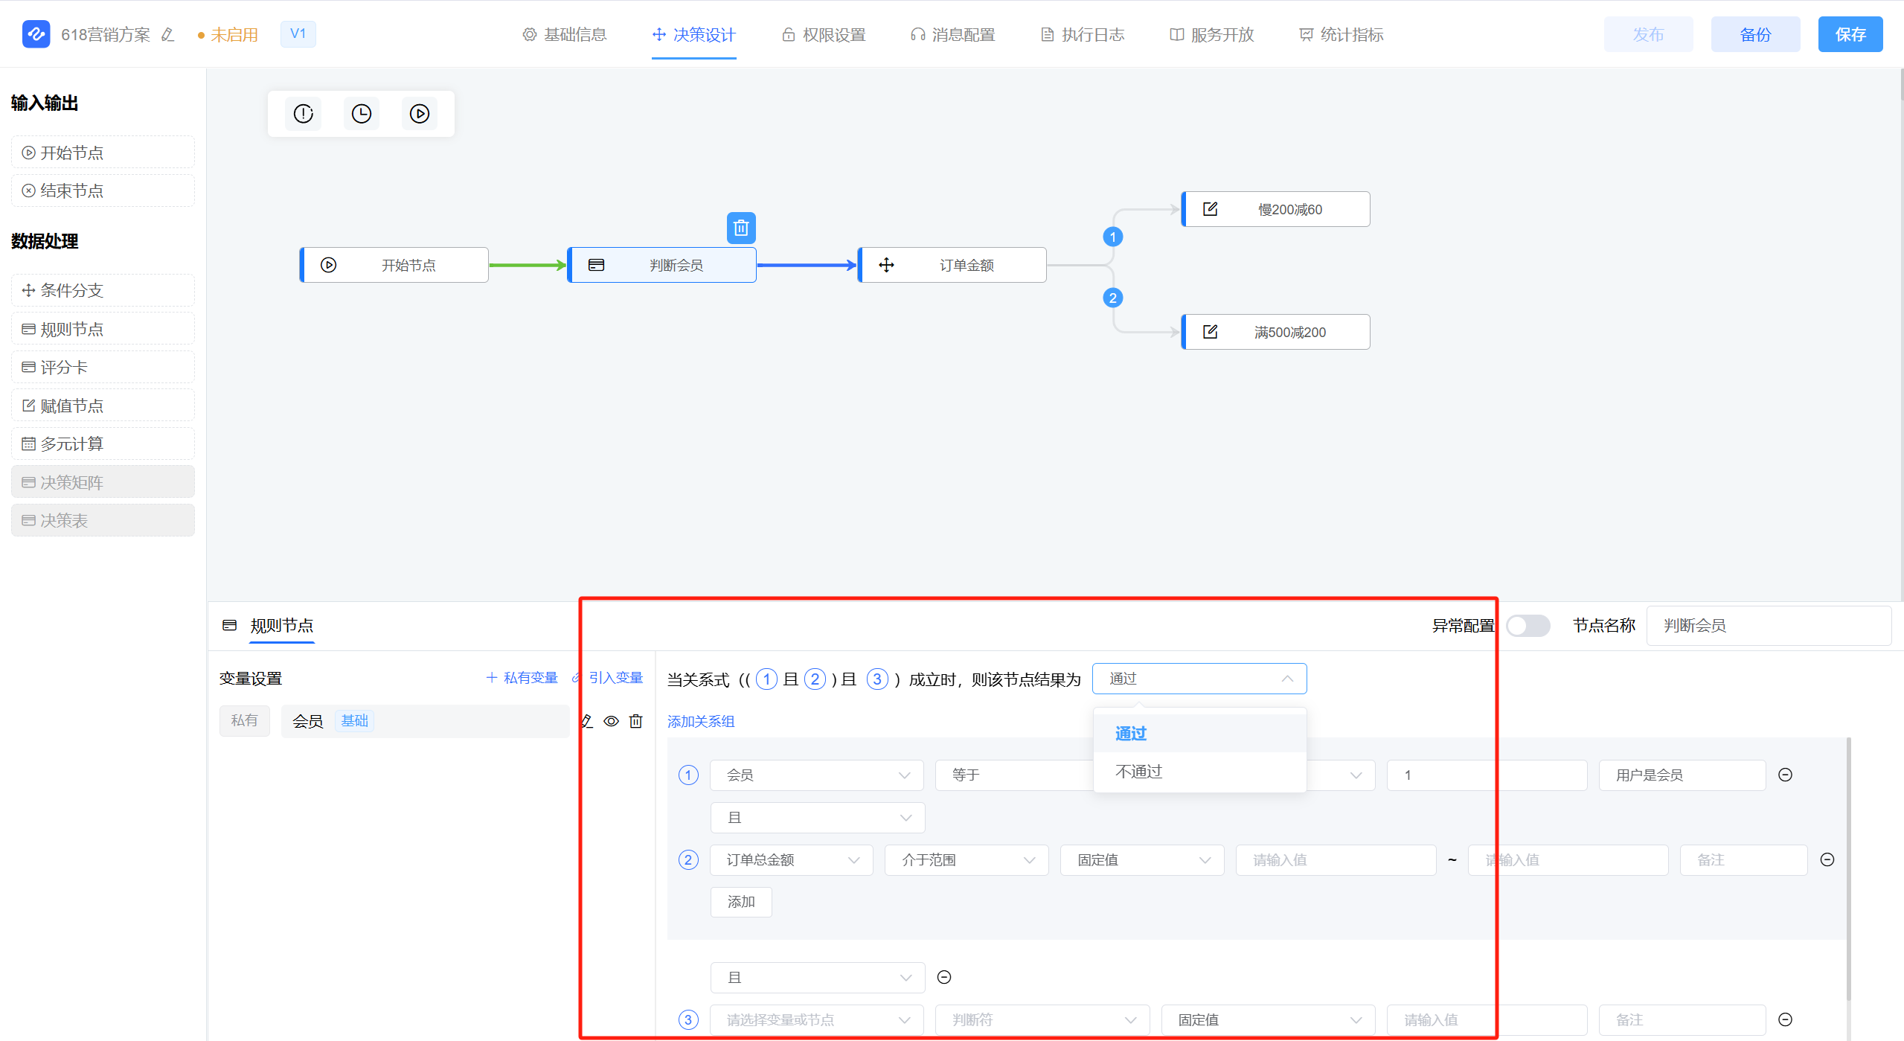Click the 节点名称 input field
The height and width of the screenshot is (1041, 1904).
tap(1768, 626)
